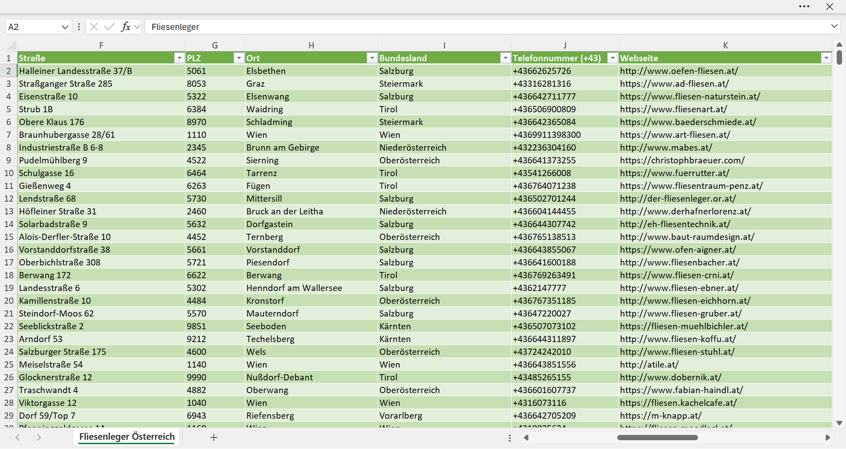The height and width of the screenshot is (449, 846).
Task: Expand the Name Box dropdown arrow
Action: [65, 27]
